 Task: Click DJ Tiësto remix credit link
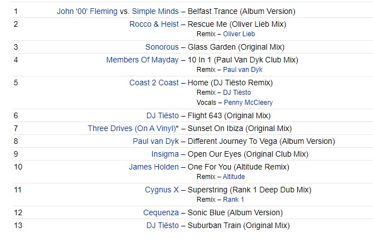(237, 93)
